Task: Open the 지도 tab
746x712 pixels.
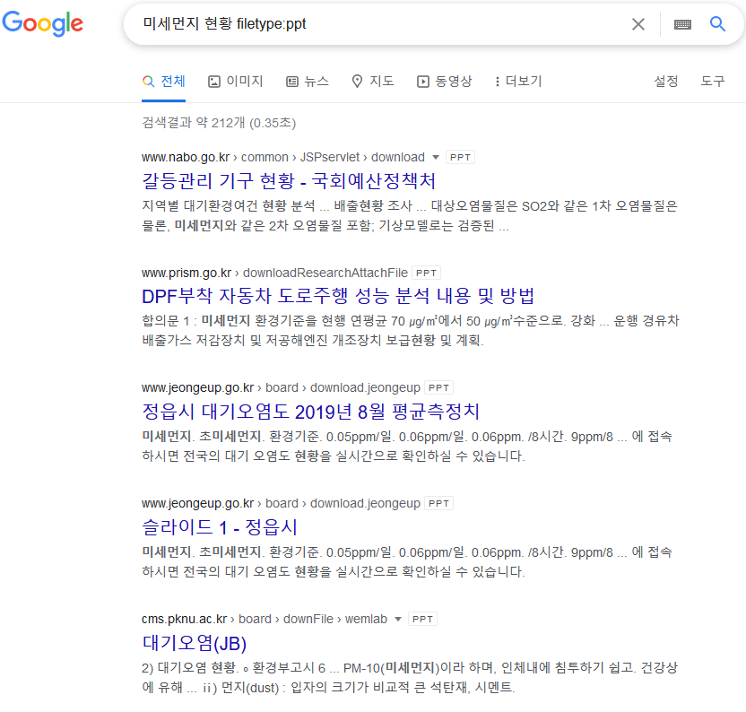Action: (x=373, y=82)
